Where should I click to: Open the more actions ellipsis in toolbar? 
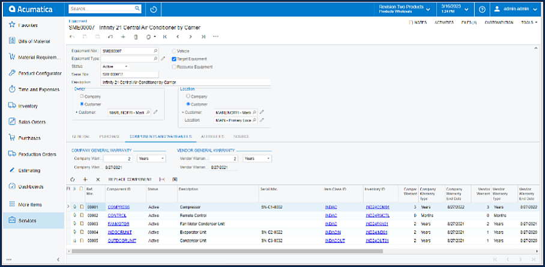tap(216, 37)
